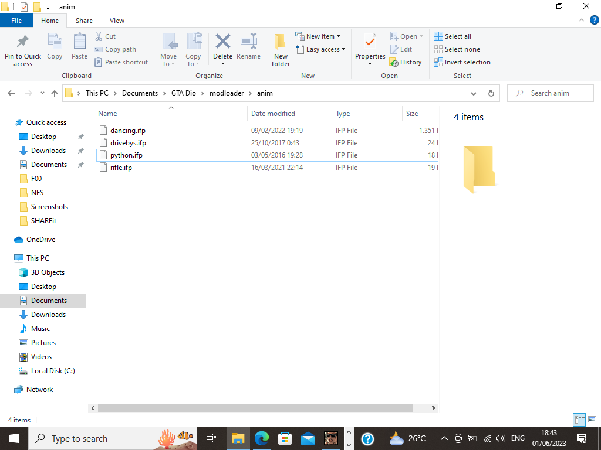This screenshot has height=450, width=601.
Task: Open the Mail app from taskbar
Action: [308, 438]
